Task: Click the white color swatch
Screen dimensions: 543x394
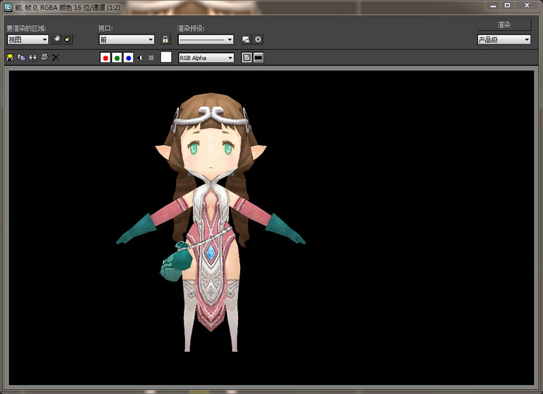Action: [166, 58]
